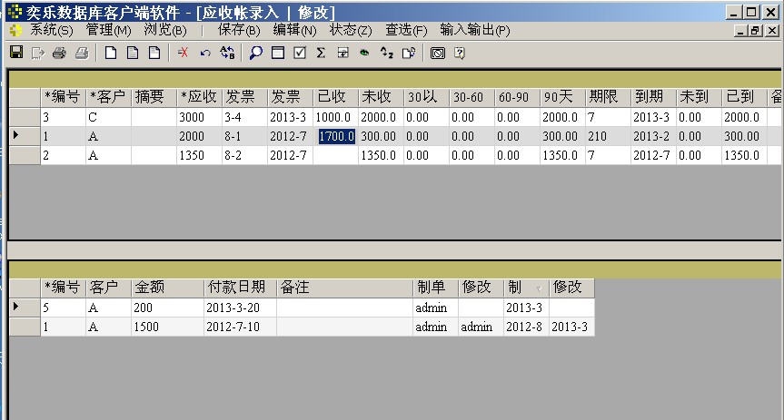The width and height of the screenshot is (784, 420).
Task: Click the grayed print preview icon
Action: coord(82,53)
